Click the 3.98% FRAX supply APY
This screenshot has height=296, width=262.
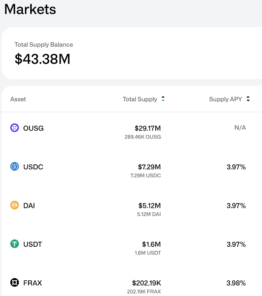[x=236, y=283]
